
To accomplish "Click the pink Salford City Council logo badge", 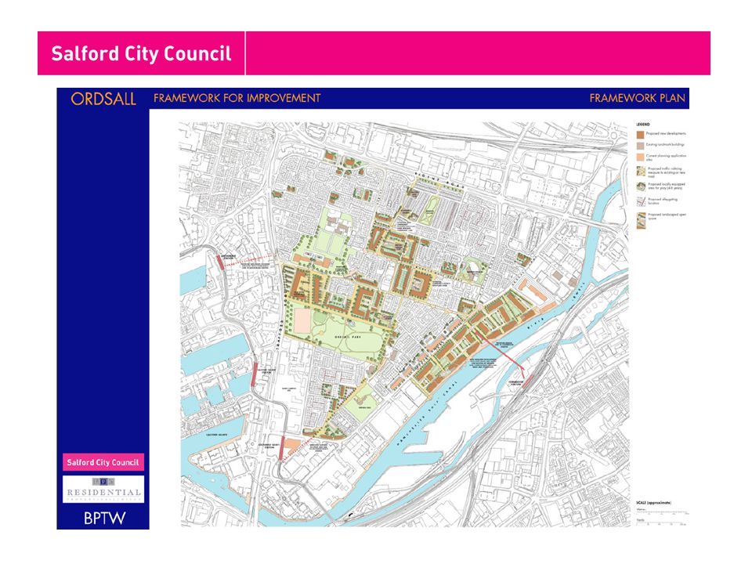I will click(103, 462).
